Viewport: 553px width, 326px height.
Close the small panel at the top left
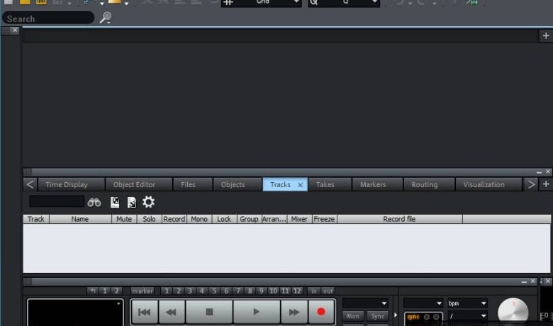coord(15,30)
